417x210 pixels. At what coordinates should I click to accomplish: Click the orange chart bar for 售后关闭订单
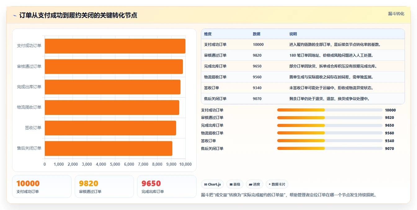(109, 148)
